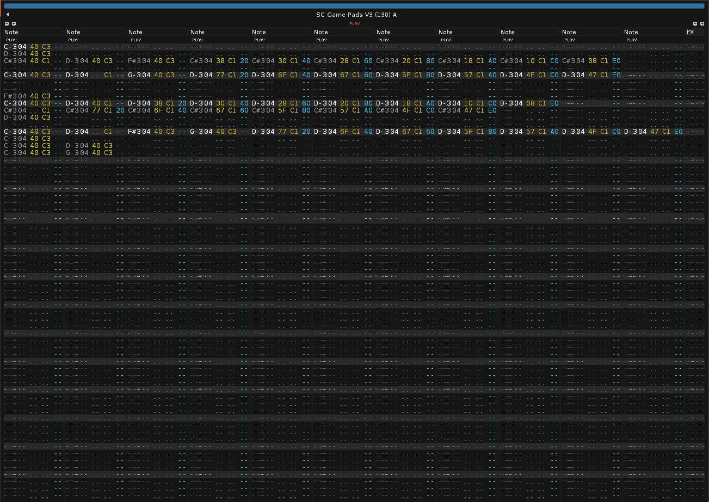Click the blue horizontal scrollbar at the top

click(x=354, y=6)
